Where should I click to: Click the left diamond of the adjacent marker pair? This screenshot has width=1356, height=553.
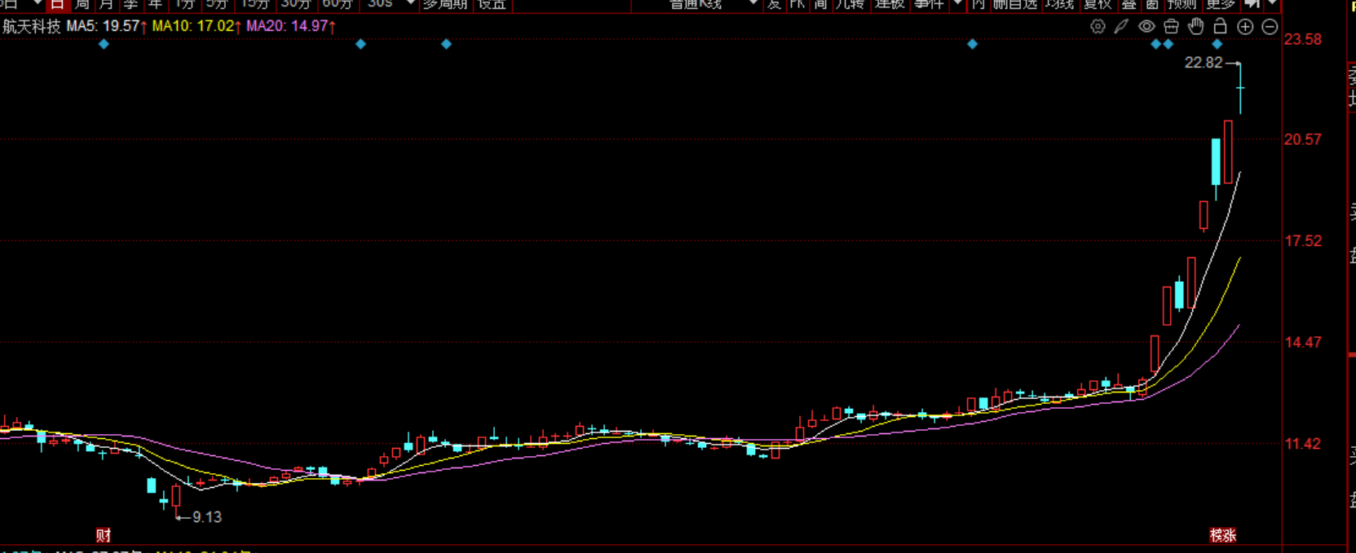click(1155, 44)
